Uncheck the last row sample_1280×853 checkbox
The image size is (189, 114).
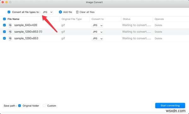coord(4,38)
